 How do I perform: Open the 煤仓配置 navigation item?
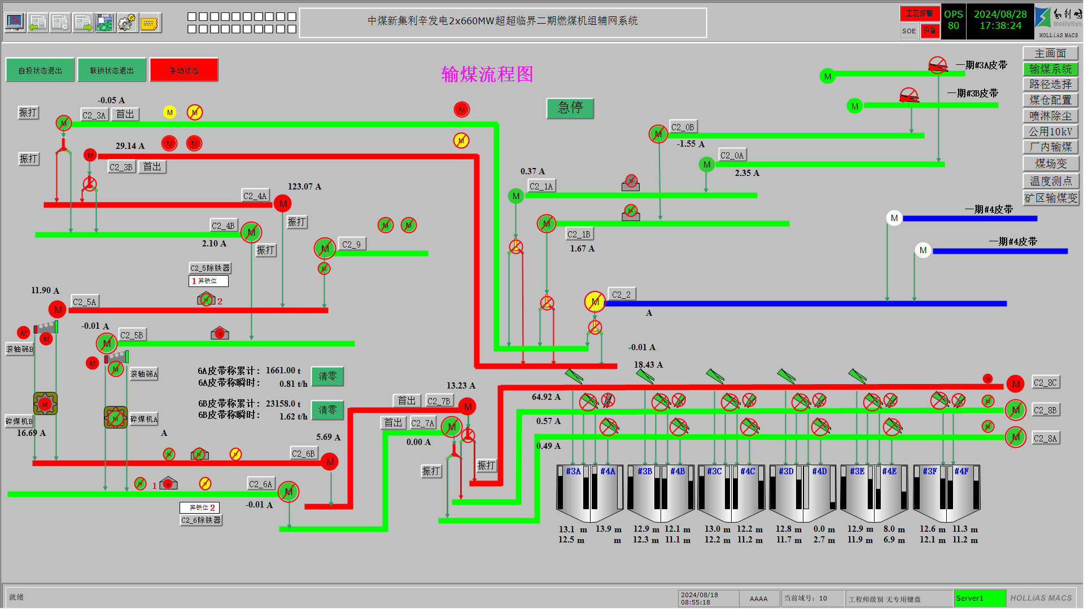(1050, 100)
